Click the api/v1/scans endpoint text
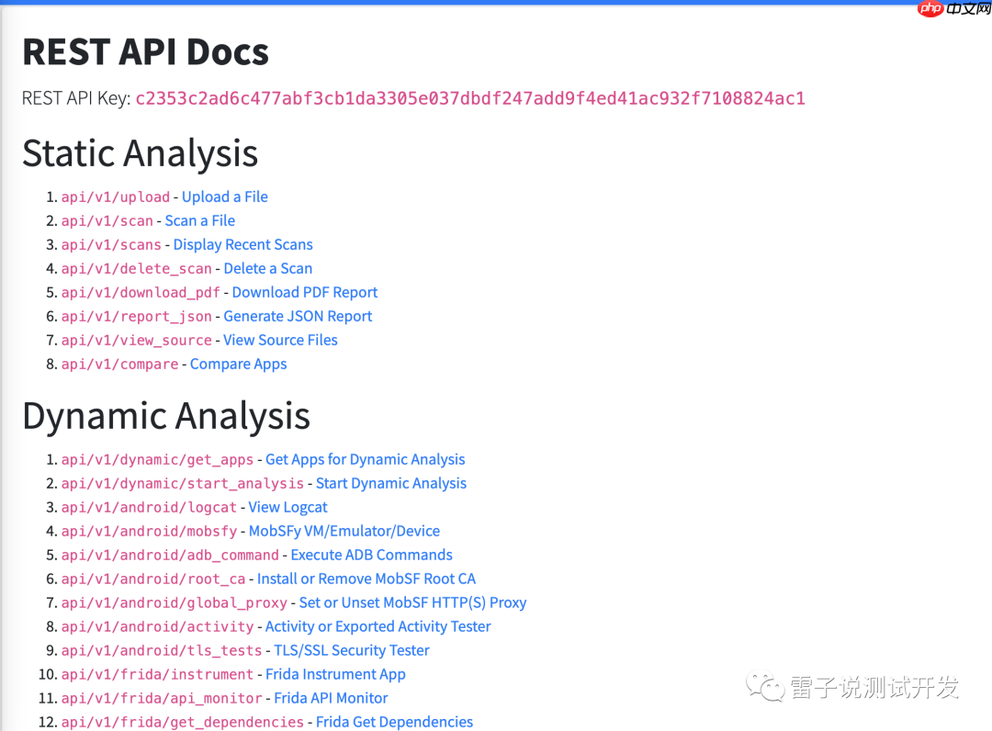992x731 pixels. tap(111, 245)
